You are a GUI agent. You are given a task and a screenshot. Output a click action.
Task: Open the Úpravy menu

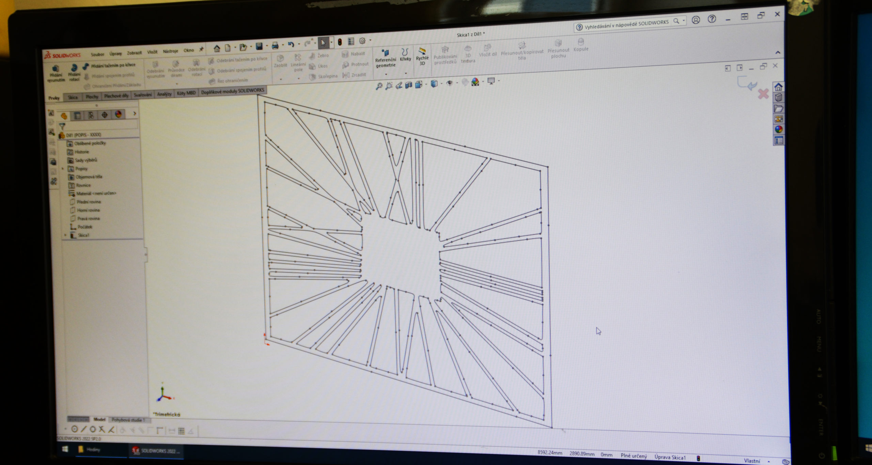pyautogui.click(x=115, y=53)
